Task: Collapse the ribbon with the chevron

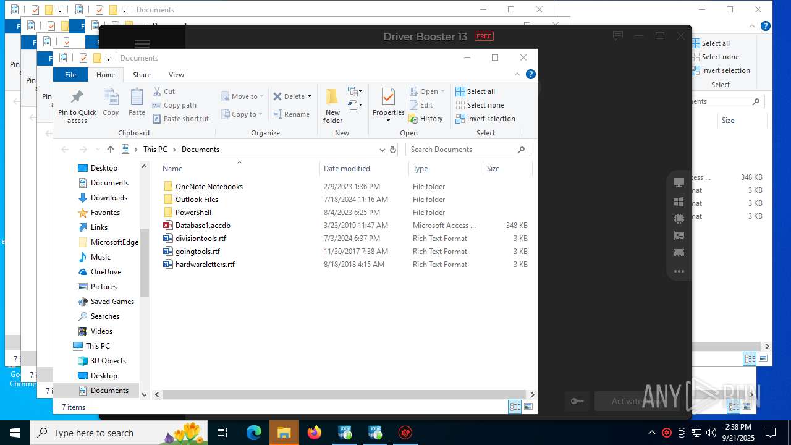Action: (x=517, y=74)
